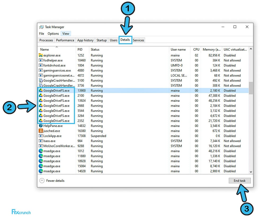Select PID 16380 cell
264x221 pixels.
[x=82, y=131]
